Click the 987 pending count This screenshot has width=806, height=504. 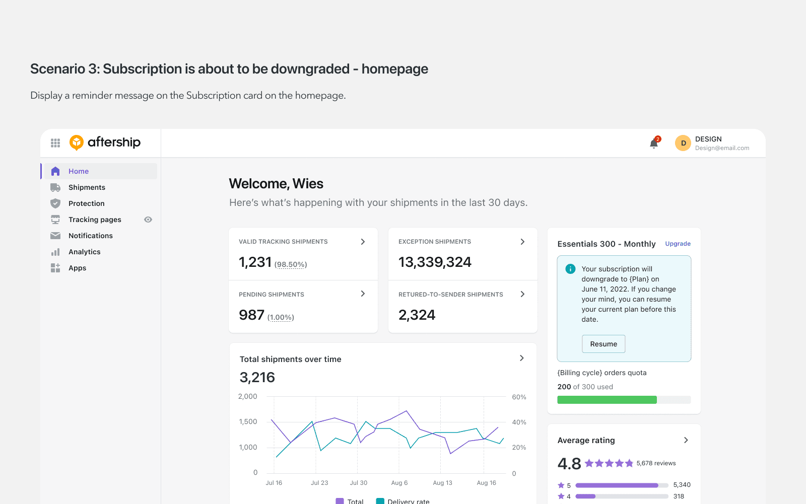(x=251, y=315)
